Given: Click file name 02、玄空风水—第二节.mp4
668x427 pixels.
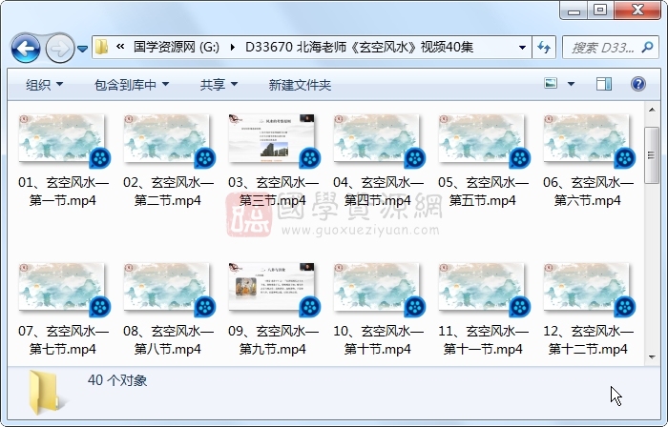Looking at the screenshot, I should coord(168,192).
